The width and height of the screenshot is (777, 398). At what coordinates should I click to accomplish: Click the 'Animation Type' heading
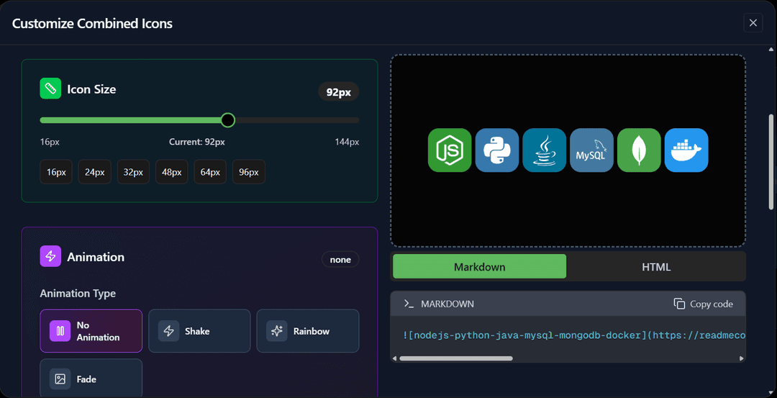(x=78, y=294)
